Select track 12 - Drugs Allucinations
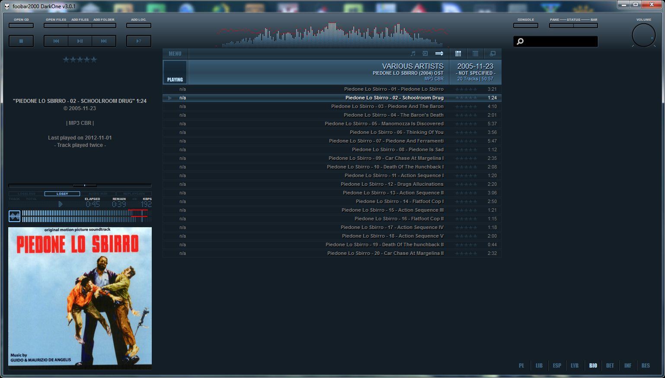Viewport: 665px width, 378px height. click(332, 184)
